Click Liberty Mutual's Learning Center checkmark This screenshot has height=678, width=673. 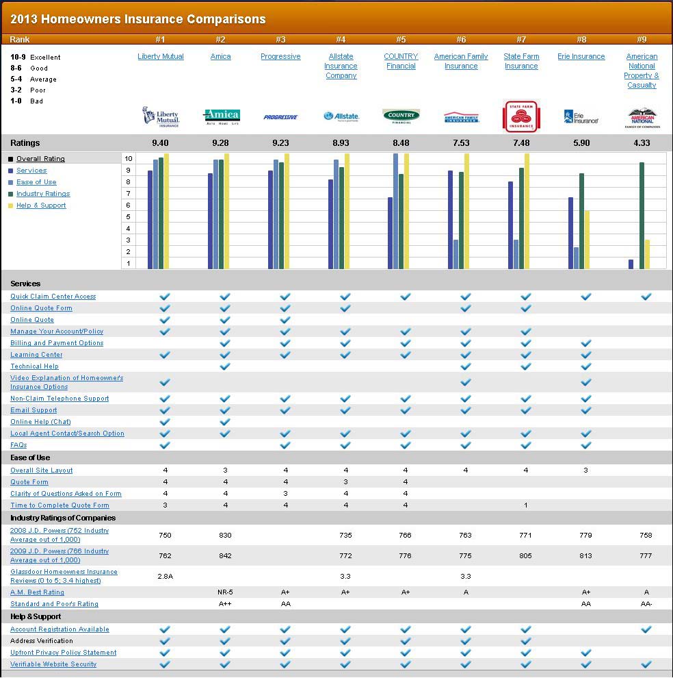[165, 355]
